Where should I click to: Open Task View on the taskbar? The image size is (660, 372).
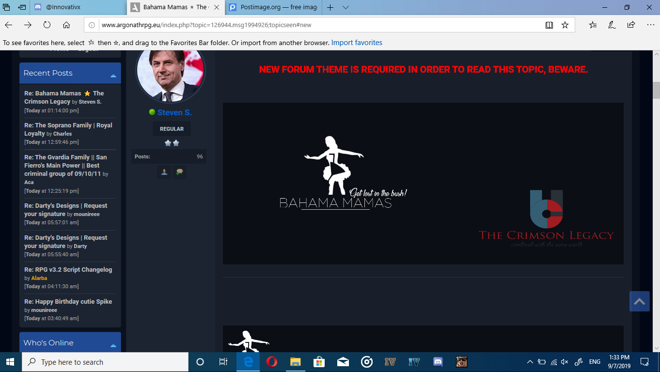click(x=223, y=362)
